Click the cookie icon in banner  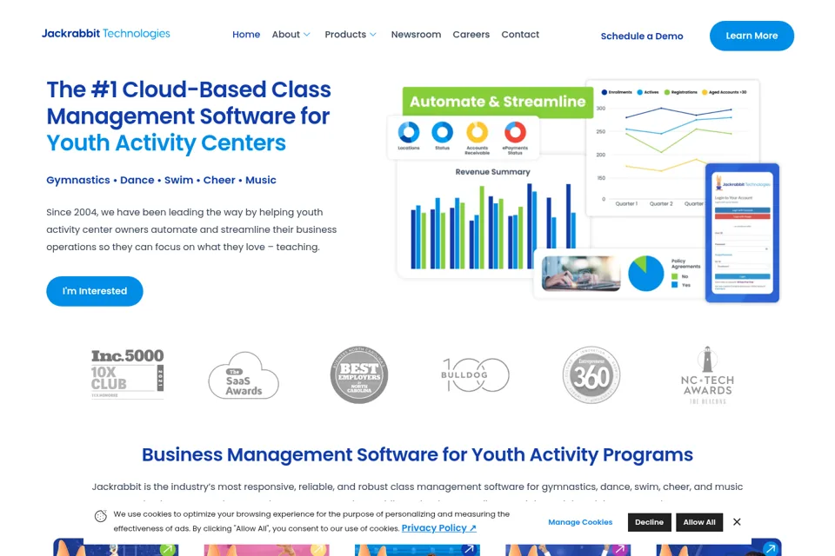point(101,516)
